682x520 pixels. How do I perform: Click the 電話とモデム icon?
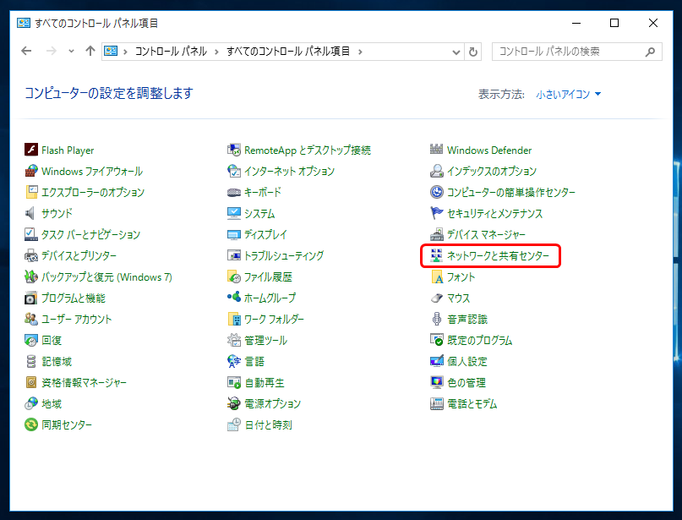coord(437,404)
